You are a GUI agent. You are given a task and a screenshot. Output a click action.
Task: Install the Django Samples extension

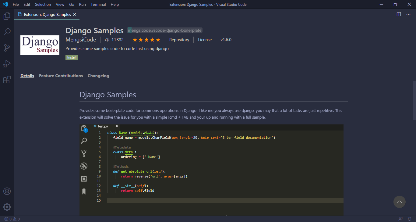72,57
